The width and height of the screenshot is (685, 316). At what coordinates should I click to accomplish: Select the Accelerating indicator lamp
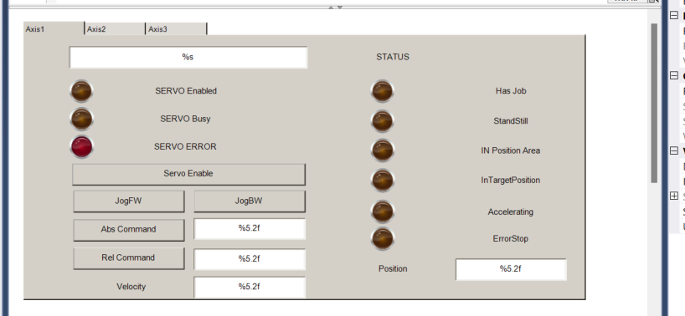382,212
